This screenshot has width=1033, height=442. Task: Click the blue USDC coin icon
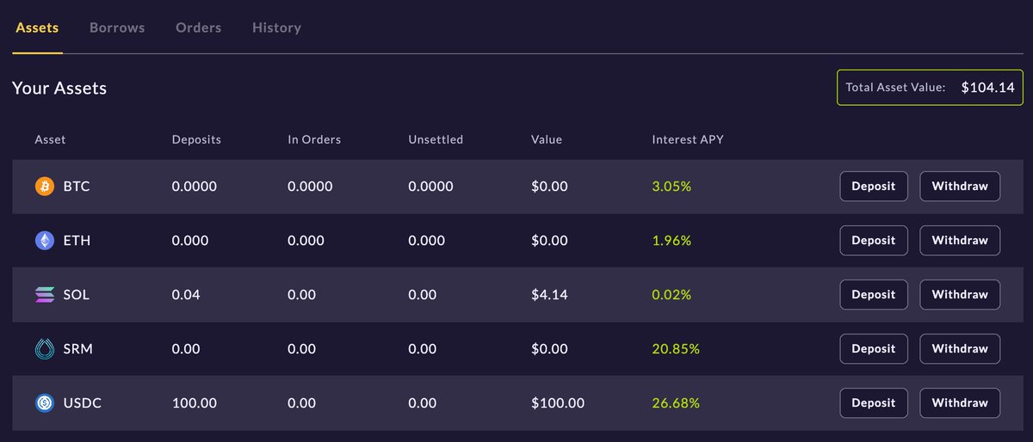click(44, 402)
